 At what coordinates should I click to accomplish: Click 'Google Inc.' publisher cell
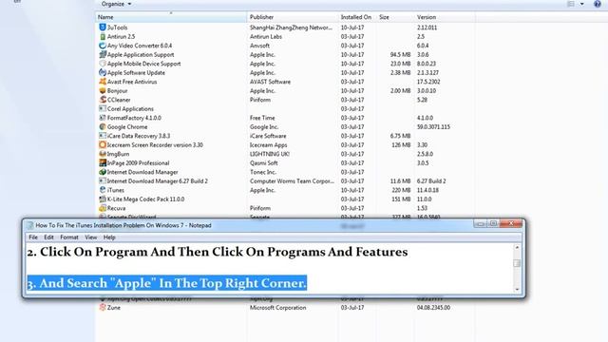pyautogui.click(x=264, y=126)
